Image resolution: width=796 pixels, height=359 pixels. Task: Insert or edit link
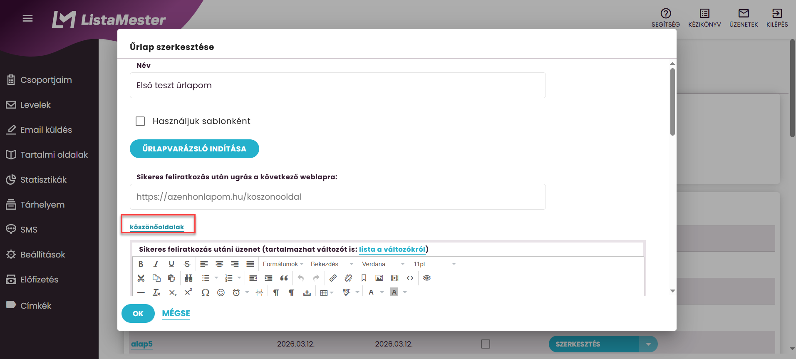pos(333,278)
